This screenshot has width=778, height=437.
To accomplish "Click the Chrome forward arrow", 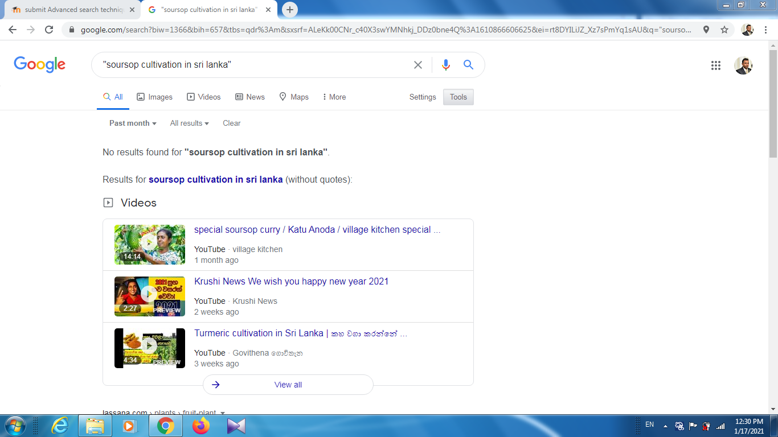I will [31, 30].
